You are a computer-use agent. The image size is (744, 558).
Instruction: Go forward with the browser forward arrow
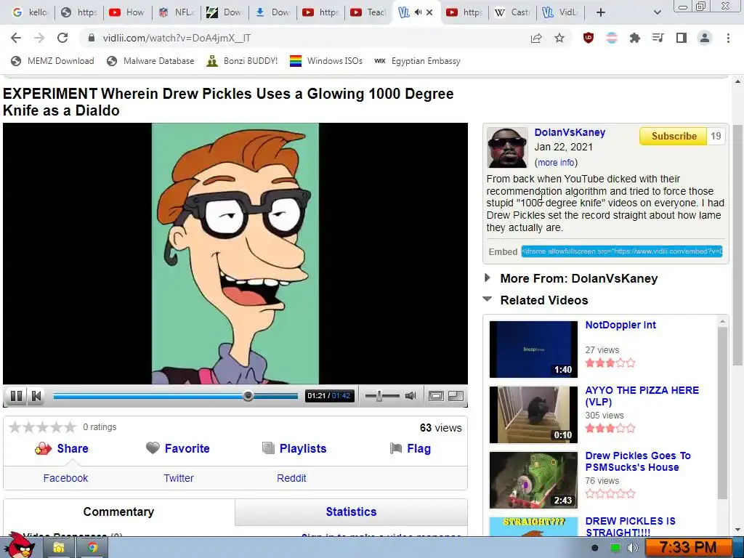[39, 38]
